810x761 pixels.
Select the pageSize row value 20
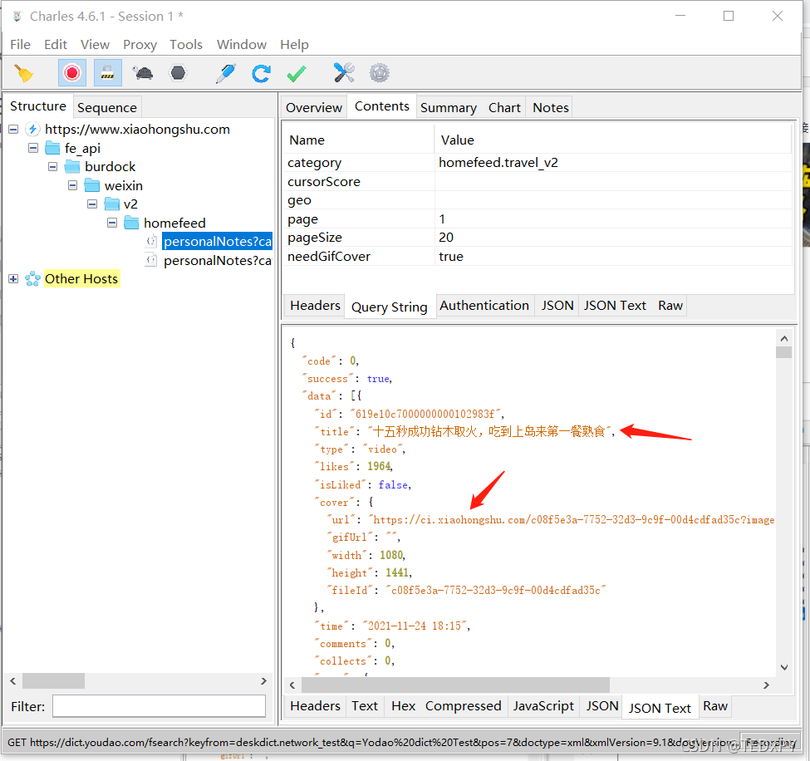point(446,237)
